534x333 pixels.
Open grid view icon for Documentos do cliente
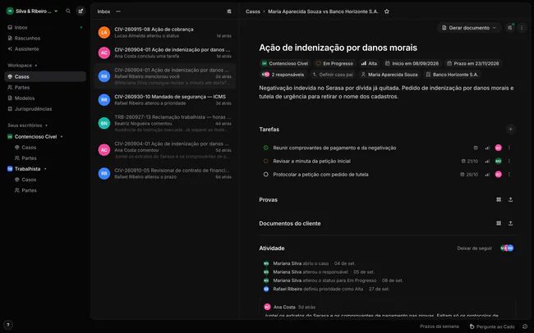pos(499,223)
